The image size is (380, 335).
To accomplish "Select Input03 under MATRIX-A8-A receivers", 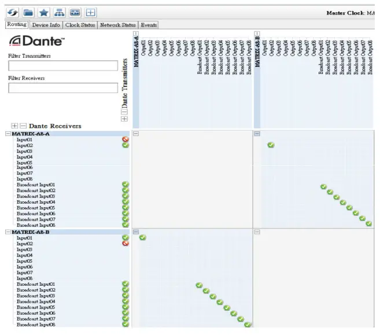I will coord(24,151).
